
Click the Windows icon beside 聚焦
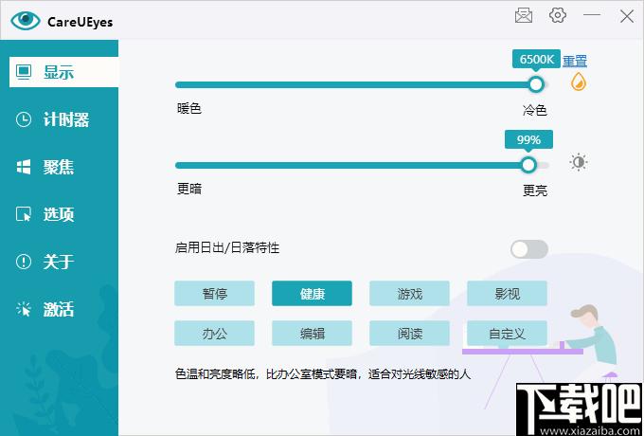coord(24,167)
